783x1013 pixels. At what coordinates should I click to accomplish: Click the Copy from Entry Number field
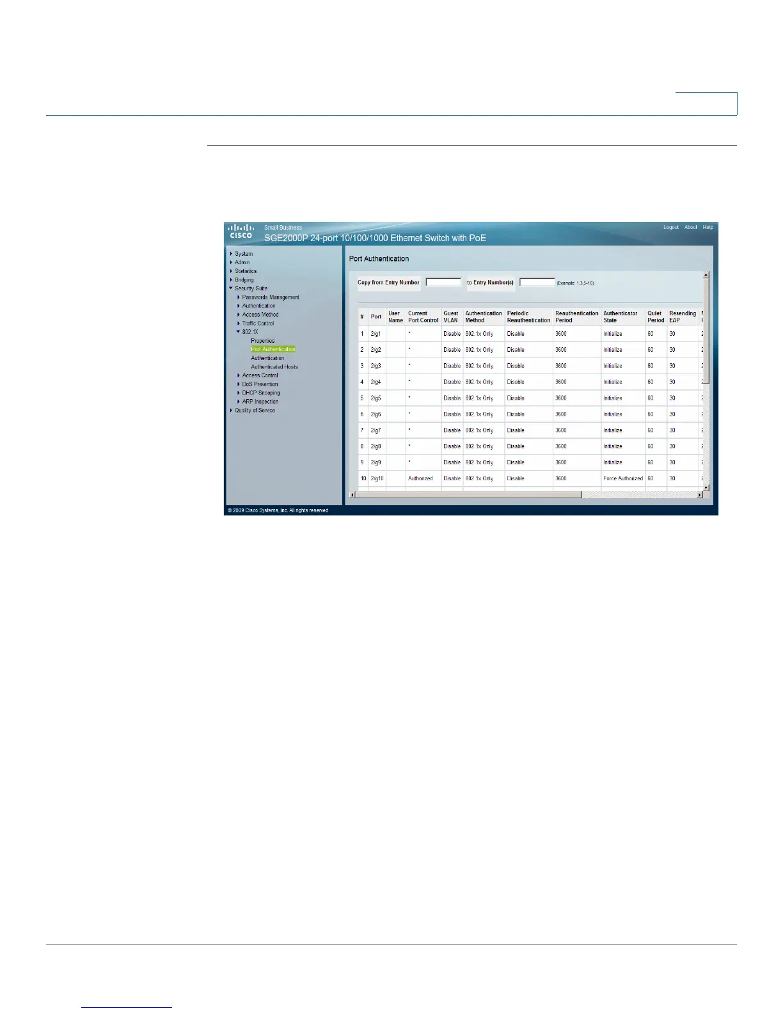click(443, 282)
